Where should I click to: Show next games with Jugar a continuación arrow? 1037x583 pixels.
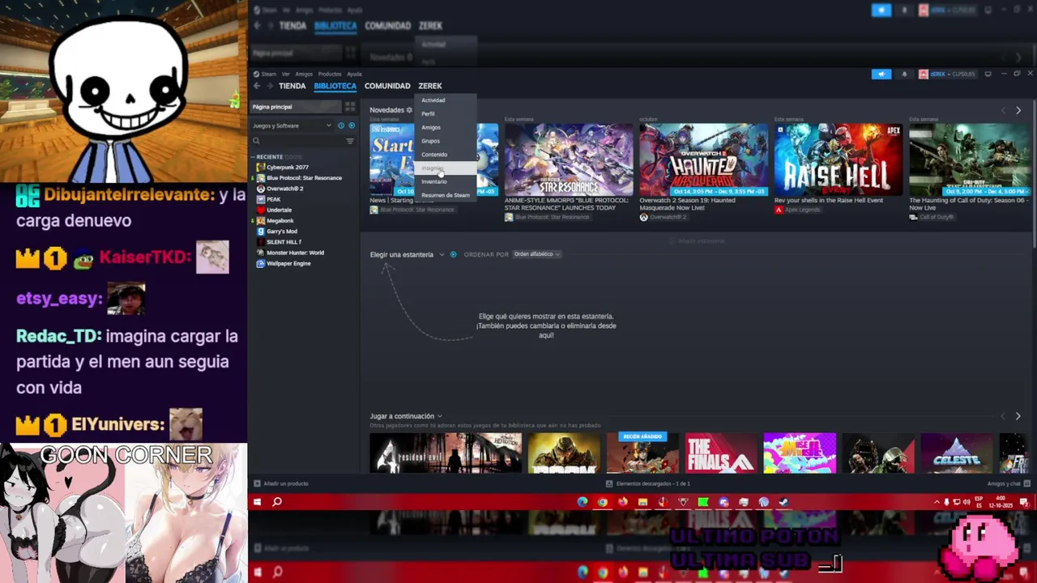pyautogui.click(x=1018, y=416)
